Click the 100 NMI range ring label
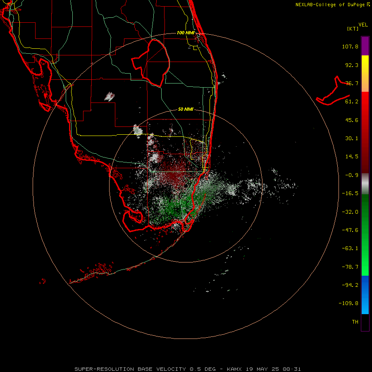The width and height of the screenshot is (372, 372). point(186,33)
